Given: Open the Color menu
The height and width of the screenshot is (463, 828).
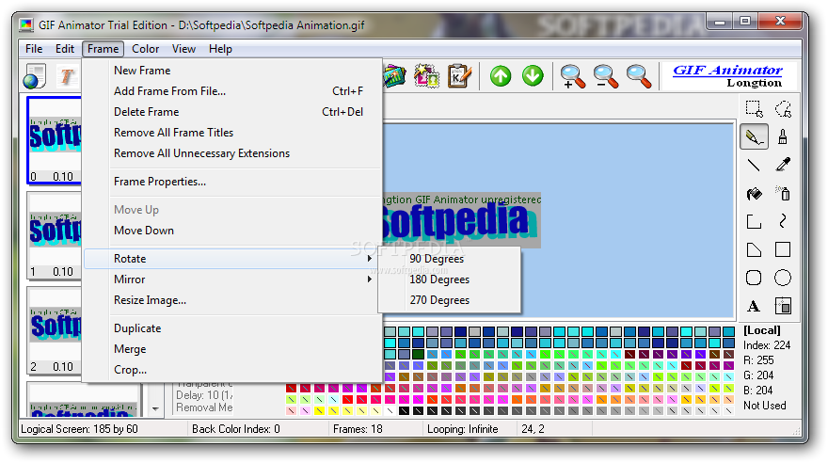Looking at the screenshot, I should tap(145, 49).
